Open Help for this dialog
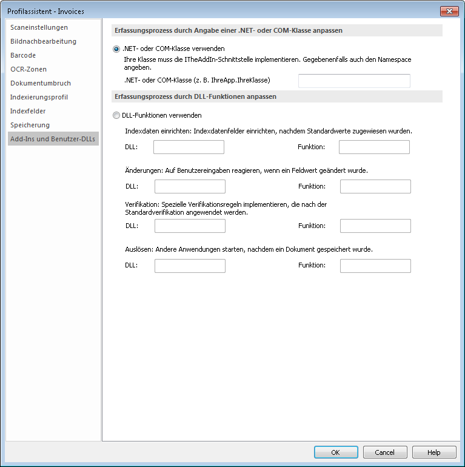Viewport: 465px width, 467px height. click(x=434, y=452)
